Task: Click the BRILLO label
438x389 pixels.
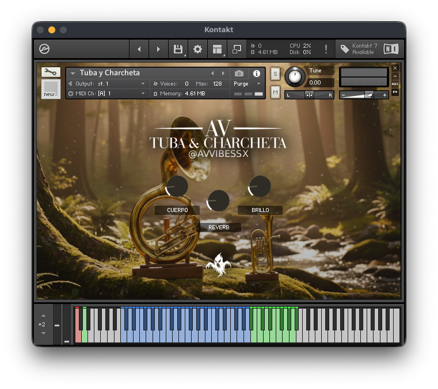Action: click(260, 210)
